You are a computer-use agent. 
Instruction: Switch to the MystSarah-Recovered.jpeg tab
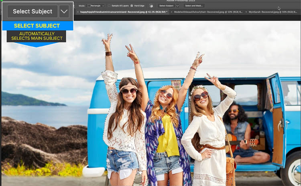pyautogui.click(x=273, y=12)
